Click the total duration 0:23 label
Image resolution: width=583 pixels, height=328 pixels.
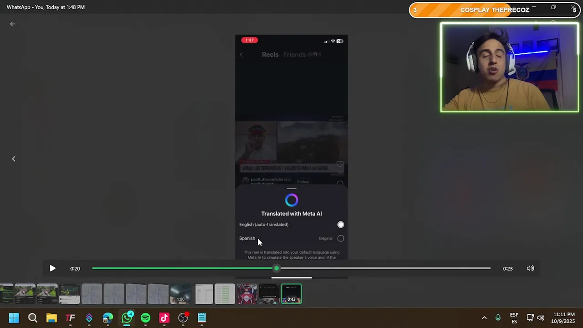click(x=508, y=269)
